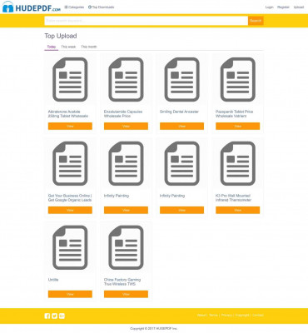Open the About footer link

201,316
